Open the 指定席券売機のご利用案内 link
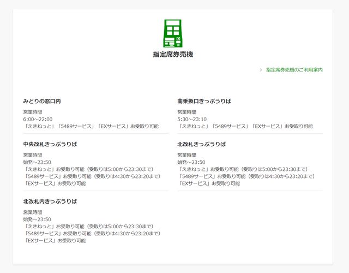The width and height of the screenshot is (349, 273). coord(294,70)
